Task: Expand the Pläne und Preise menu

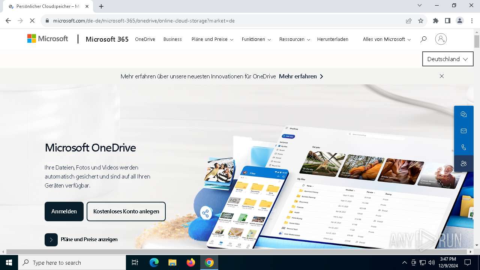Action: pyautogui.click(x=212, y=39)
